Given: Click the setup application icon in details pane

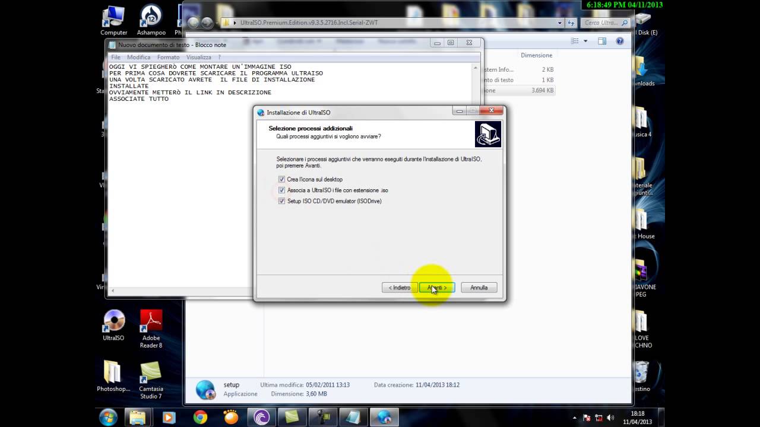Looking at the screenshot, I should click(205, 390).
